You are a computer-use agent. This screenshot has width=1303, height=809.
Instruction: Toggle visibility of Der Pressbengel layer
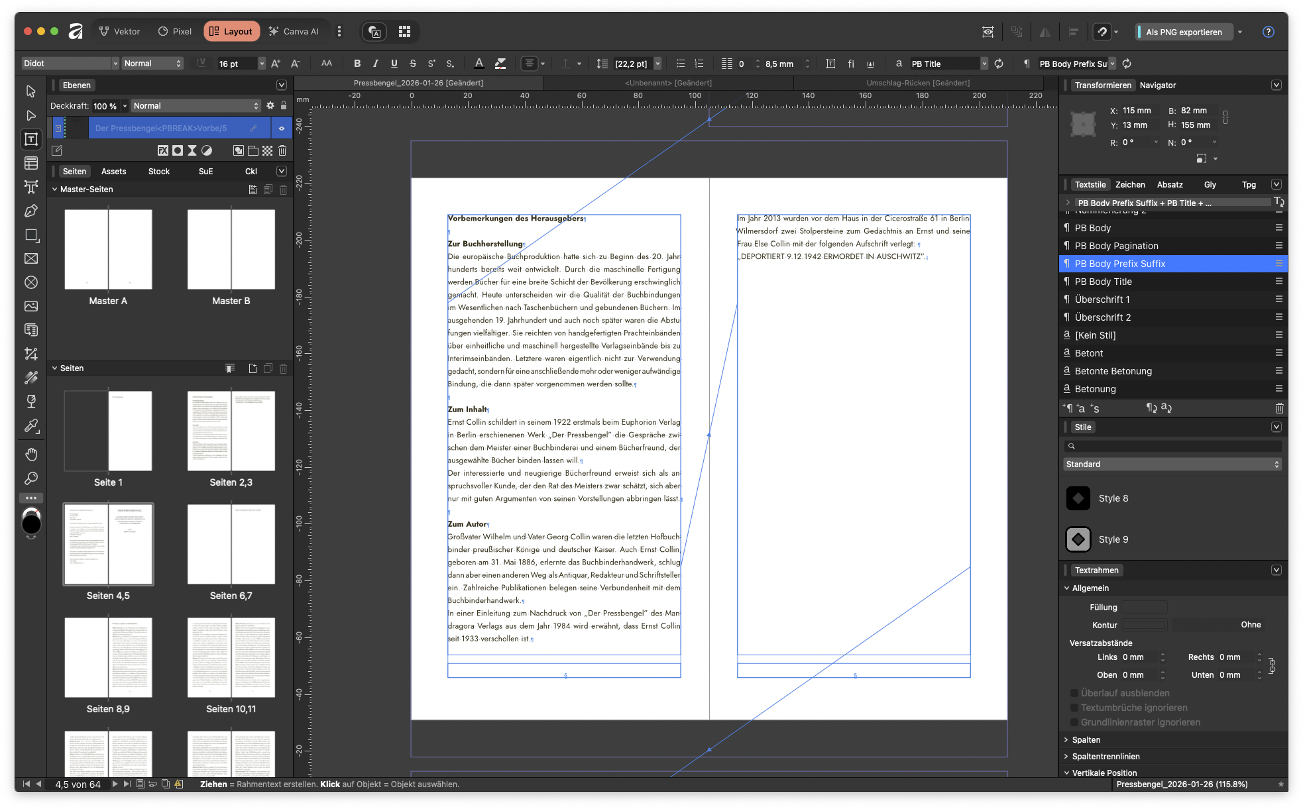pyautogui.click(x=282, y=129)
